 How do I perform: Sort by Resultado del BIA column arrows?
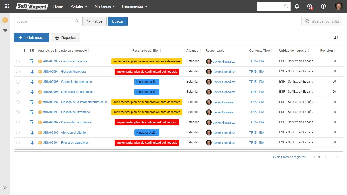[160, 51]
